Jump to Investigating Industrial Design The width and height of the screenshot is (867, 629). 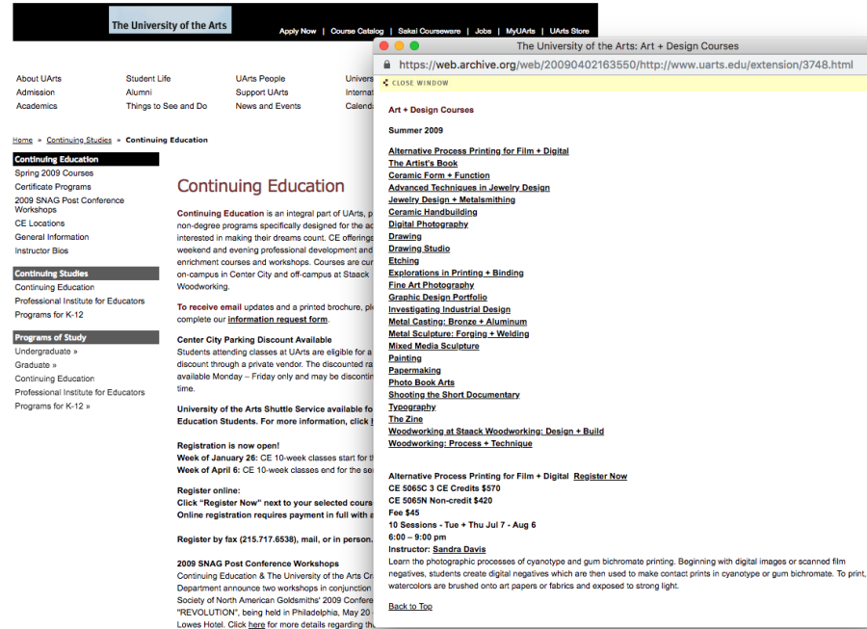450,309
